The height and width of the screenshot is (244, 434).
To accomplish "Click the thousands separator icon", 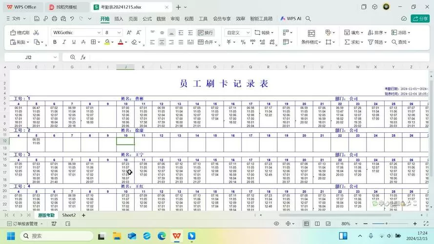I will [253, 42].
